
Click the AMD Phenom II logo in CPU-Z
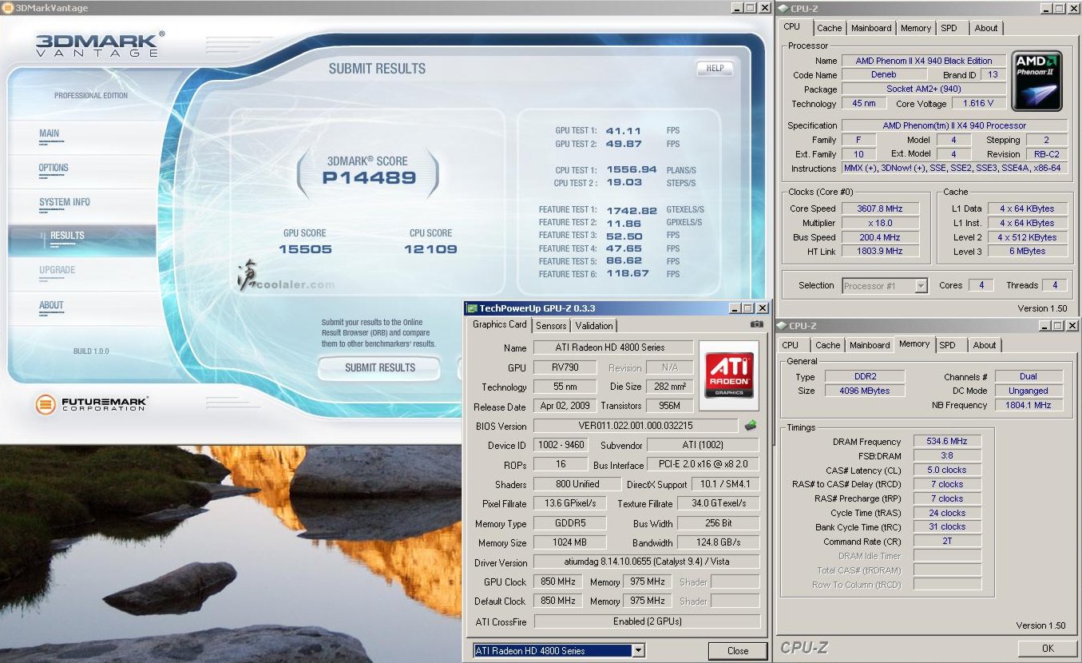1036,81
